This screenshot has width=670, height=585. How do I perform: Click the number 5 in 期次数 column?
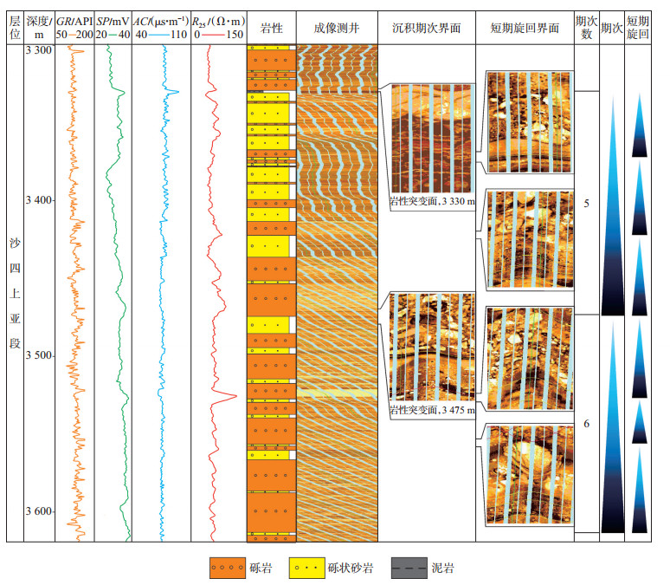coord(587,203)
